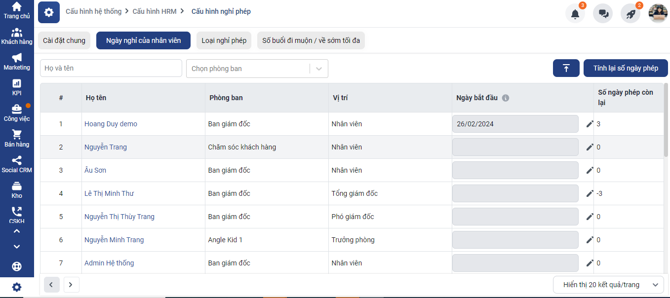
Task: Expand the Chọn phòng ban dropdown
Action: (x=319, y=69)
